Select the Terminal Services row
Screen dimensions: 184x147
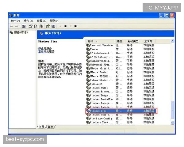tap(121, 45)
